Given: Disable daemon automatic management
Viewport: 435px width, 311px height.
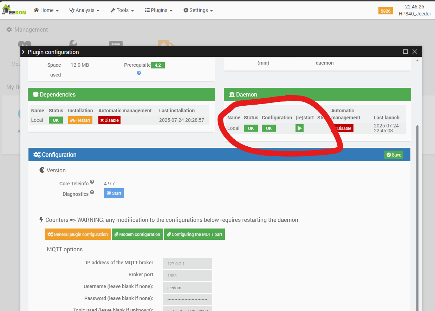Looking at the screenshot, I should [x=343, y=128].
